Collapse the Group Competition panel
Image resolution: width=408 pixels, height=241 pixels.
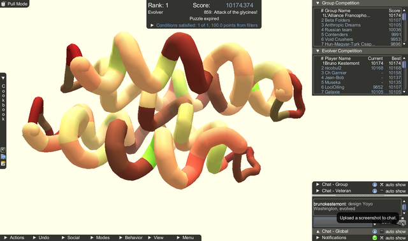click(317, 3)
